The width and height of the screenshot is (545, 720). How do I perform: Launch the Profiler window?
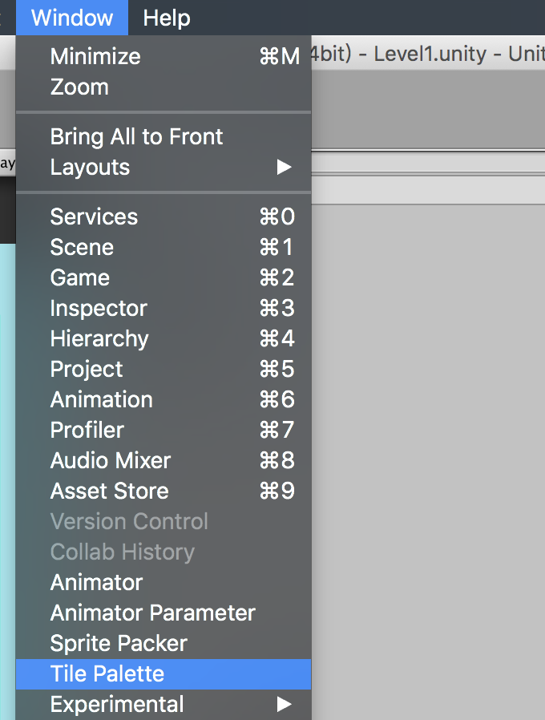tap(87, 430)
